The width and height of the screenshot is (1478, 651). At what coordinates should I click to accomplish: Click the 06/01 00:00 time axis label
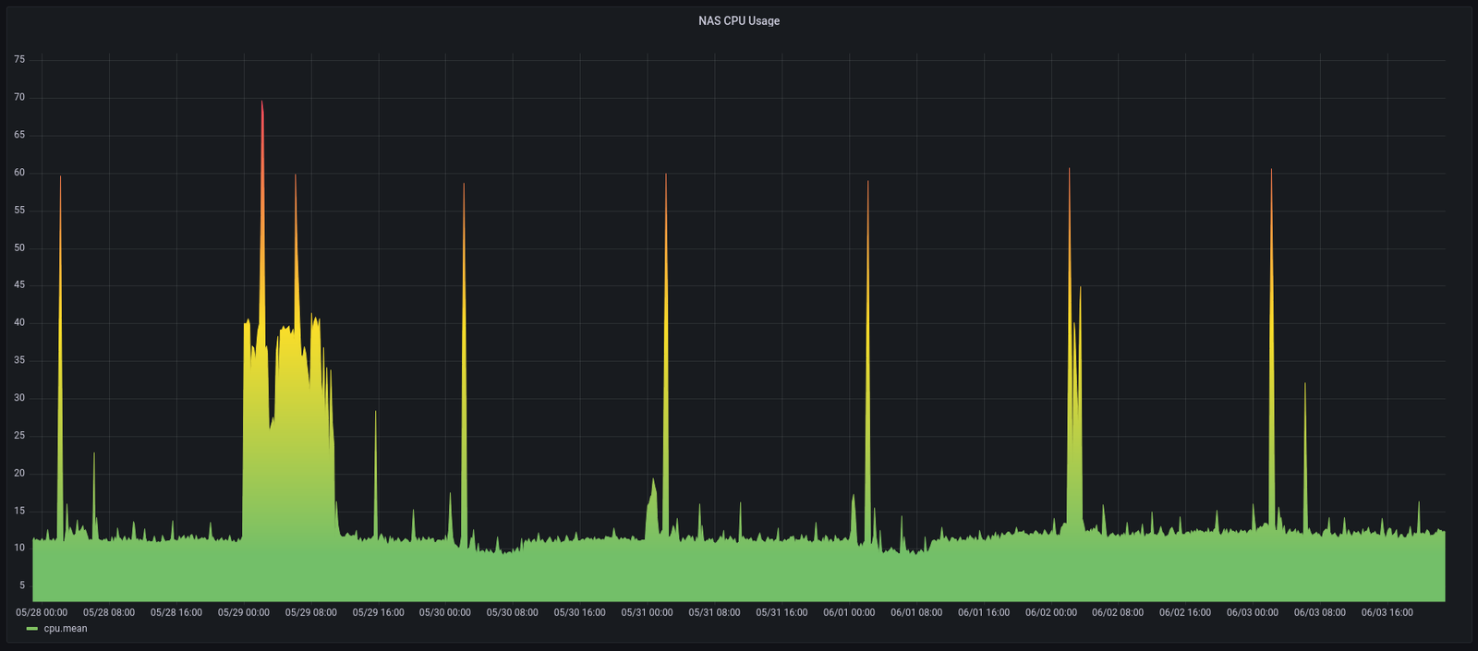pyautogui.click(x=849, y=612)
